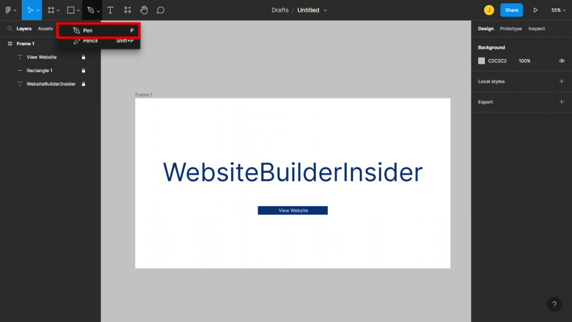Switch to the Prototype tab
Viewport: 572px width, 322px height.
pos(511,29)
